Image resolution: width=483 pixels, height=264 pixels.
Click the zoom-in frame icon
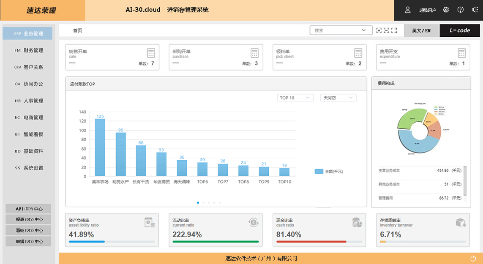[379, 30]
